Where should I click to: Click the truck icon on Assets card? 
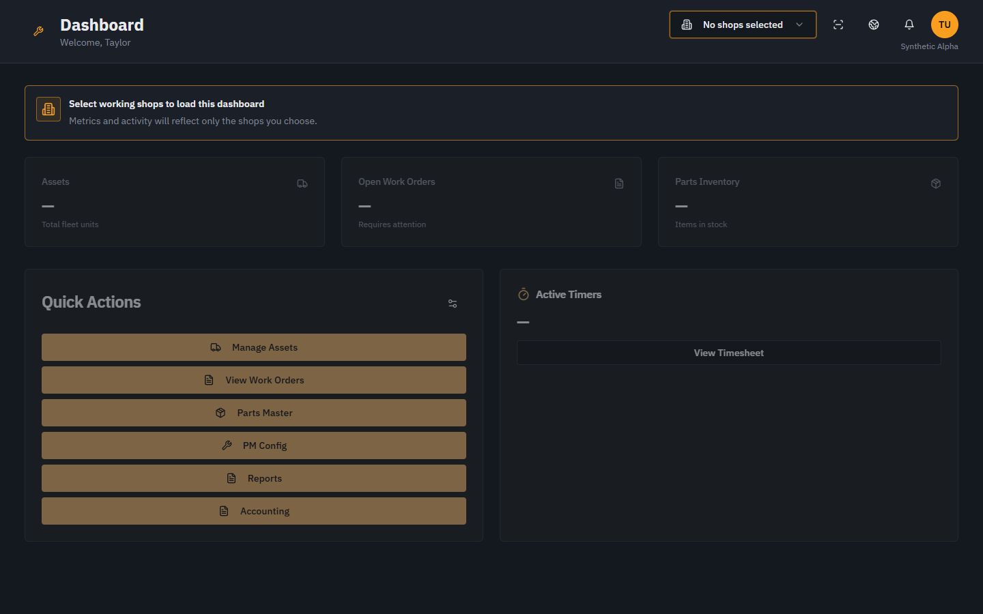coord(302,184)
